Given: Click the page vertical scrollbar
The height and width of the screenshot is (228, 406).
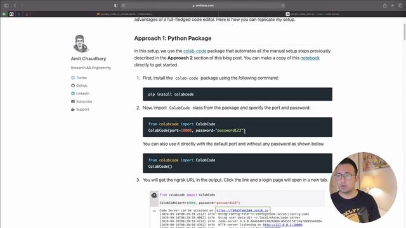Looking at the screenshot, I should tap(404, 32).
